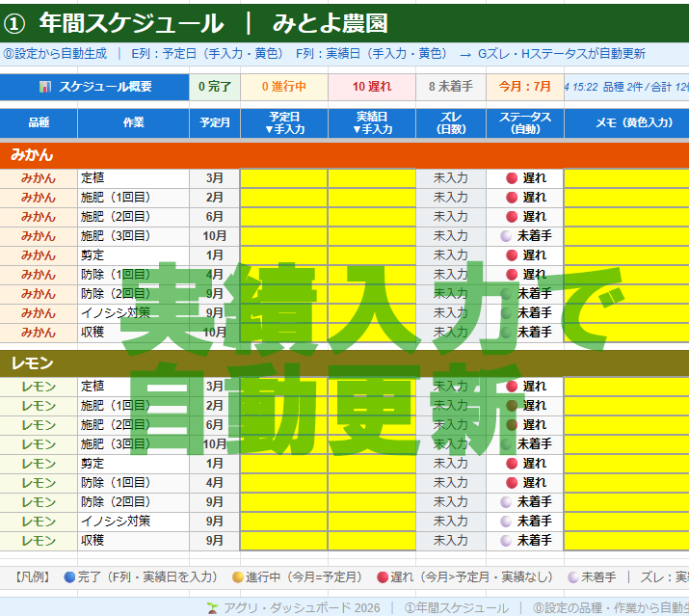This screenshot has height=616, width=689.
Task: Click the yellow 実績日 cell for みかん 定植
Action: (x=372, y=178)
